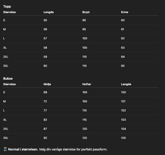Click the "Velg din vanlige størrelse" sentence
The width and height of the screenshot is (165, 155).
(x=73, y=149)
